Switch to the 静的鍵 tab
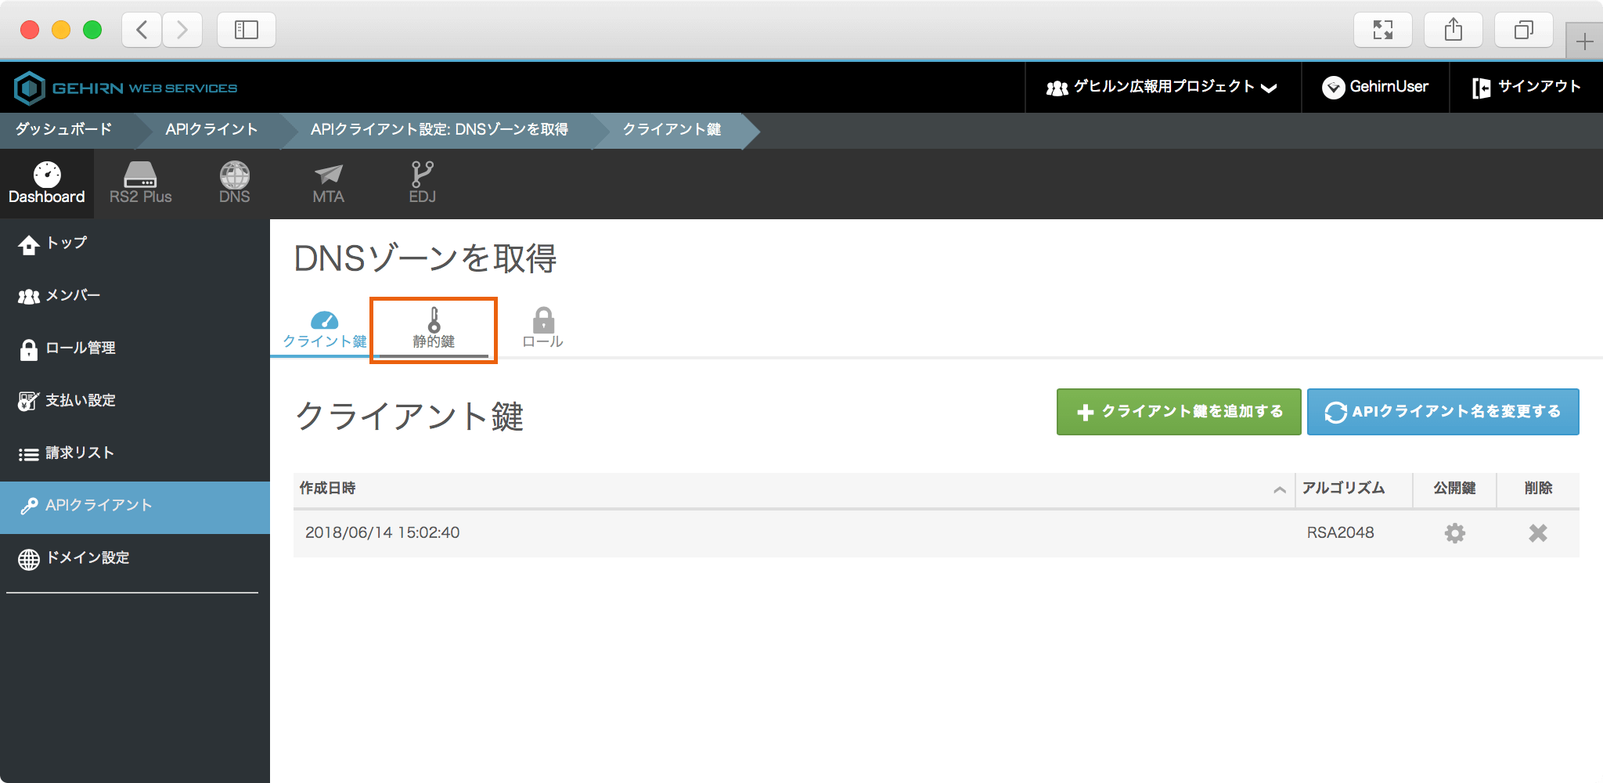The image size is (1603, 783). pyautogui.click(x=434, y=329)
